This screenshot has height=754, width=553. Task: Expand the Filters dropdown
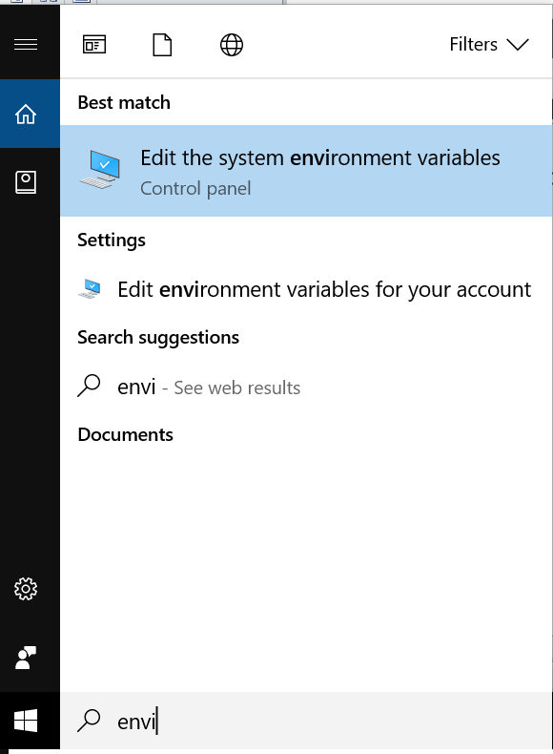pos(489,44)
